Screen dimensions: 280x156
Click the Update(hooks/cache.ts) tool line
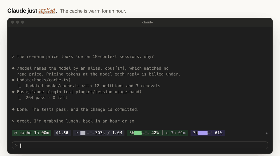coord(44,80)
